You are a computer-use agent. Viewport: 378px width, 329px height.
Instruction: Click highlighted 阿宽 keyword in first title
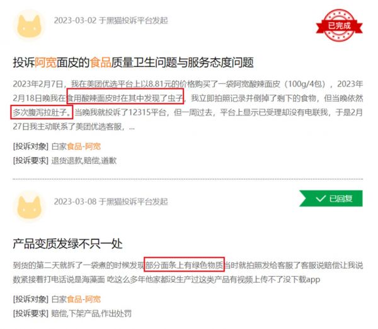click(45, 63)
